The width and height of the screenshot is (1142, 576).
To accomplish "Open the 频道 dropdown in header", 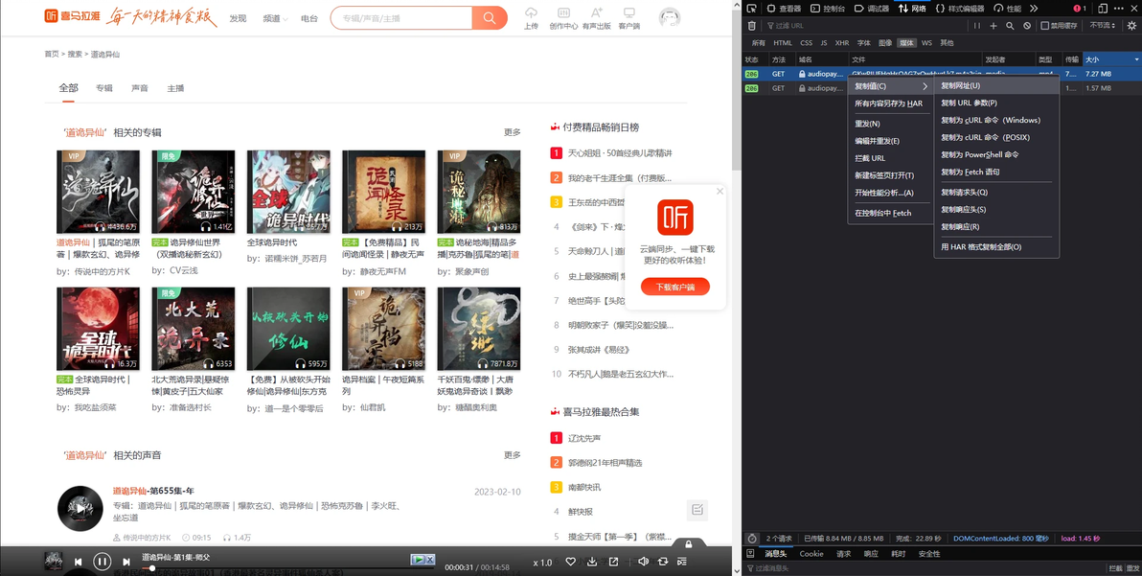I will [x=275, y=19].
